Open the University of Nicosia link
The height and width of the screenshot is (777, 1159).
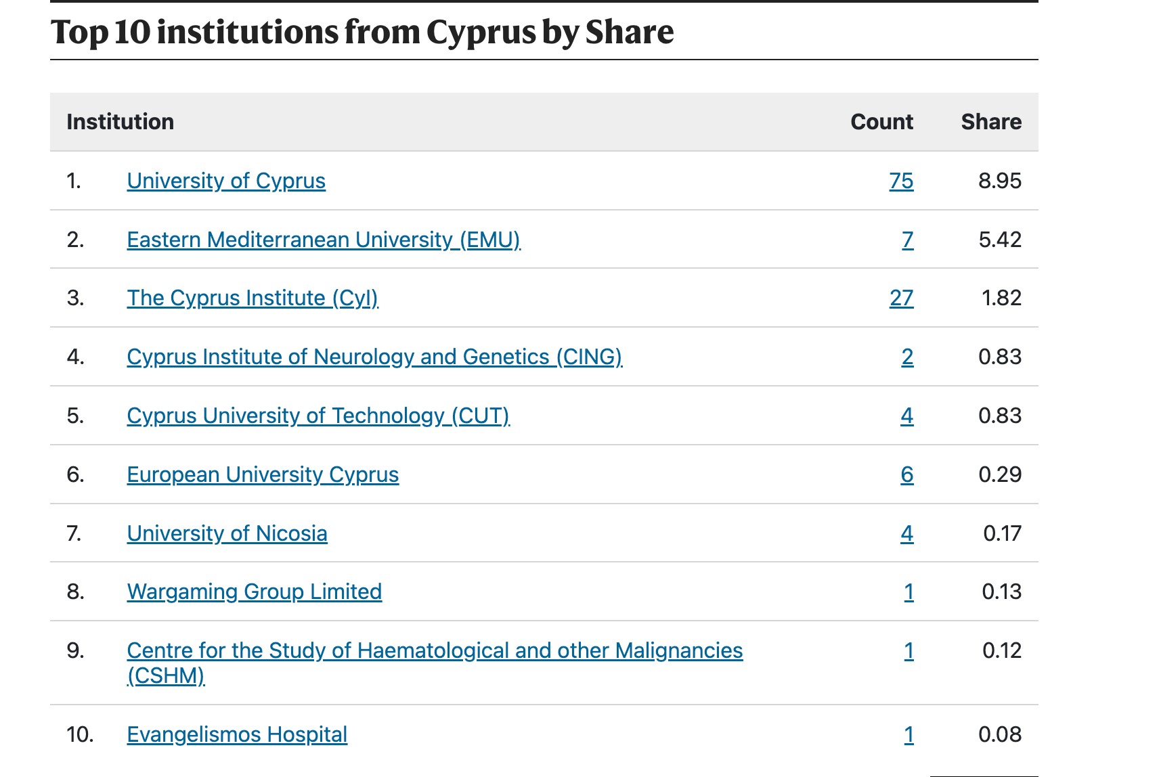point(227,533)
